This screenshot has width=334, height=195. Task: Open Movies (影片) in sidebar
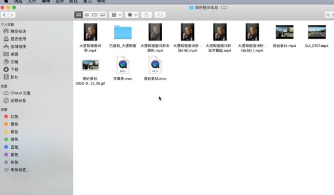[x=11, y=77]
